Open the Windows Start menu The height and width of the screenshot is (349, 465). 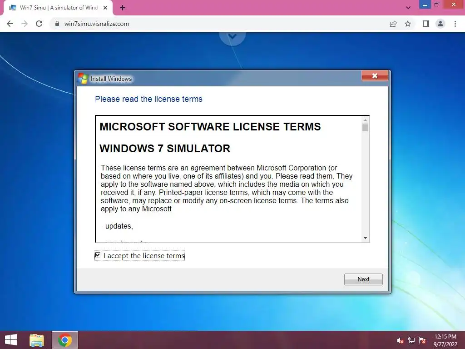[11, 340]
